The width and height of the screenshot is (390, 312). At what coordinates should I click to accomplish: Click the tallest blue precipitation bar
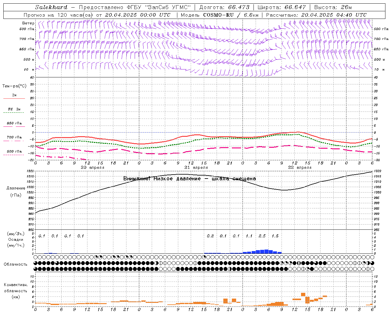(x=266, y=252)
